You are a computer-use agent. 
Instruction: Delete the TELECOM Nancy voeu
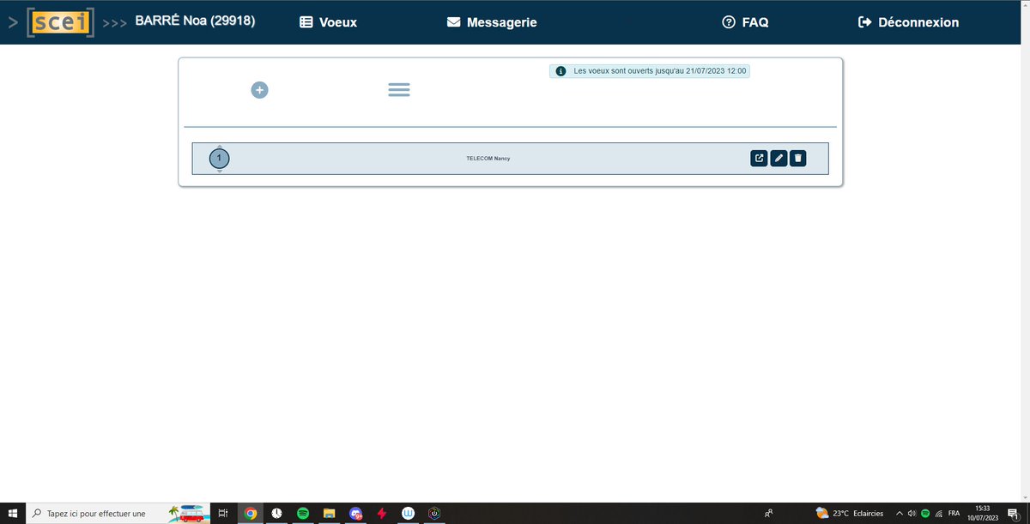click(798, 158)
